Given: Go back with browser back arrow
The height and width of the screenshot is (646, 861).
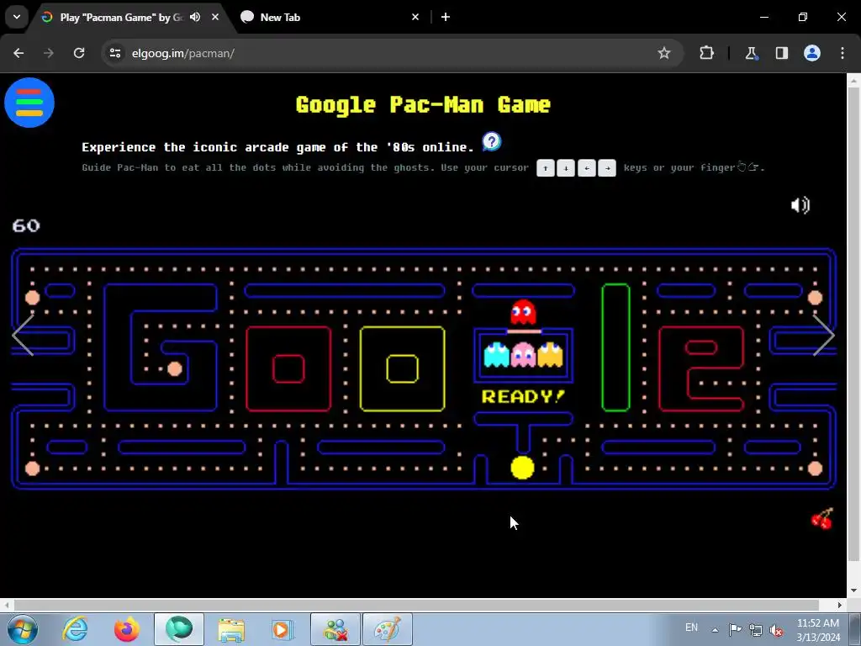Looking at the screenshot, I should [18, 53].
